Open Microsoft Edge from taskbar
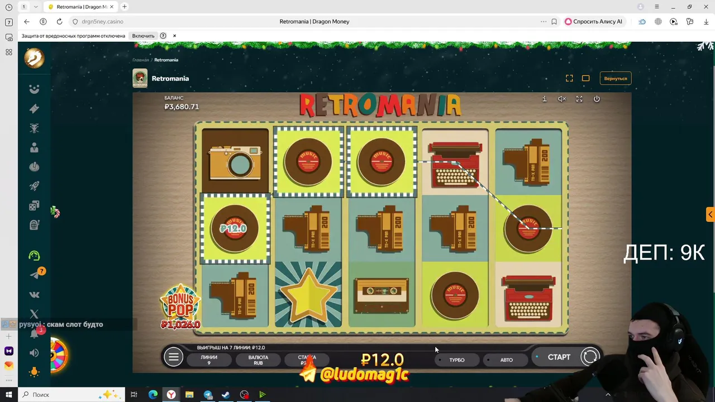This screenshot has height=402, width=715. (x=153, y=395)
